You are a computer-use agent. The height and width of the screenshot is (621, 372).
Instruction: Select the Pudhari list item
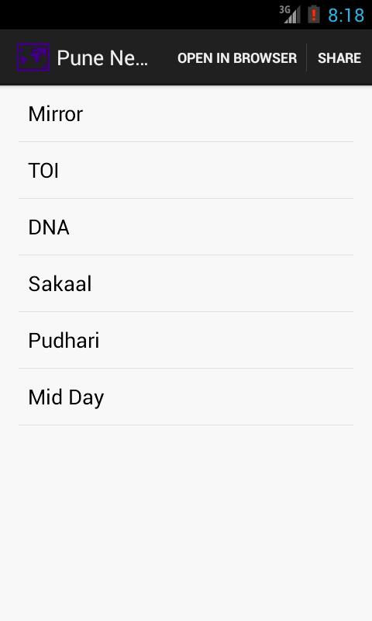click(186, 340)
